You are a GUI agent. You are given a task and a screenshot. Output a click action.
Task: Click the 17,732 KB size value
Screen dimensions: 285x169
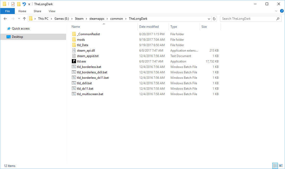click(x=212, y=61)
